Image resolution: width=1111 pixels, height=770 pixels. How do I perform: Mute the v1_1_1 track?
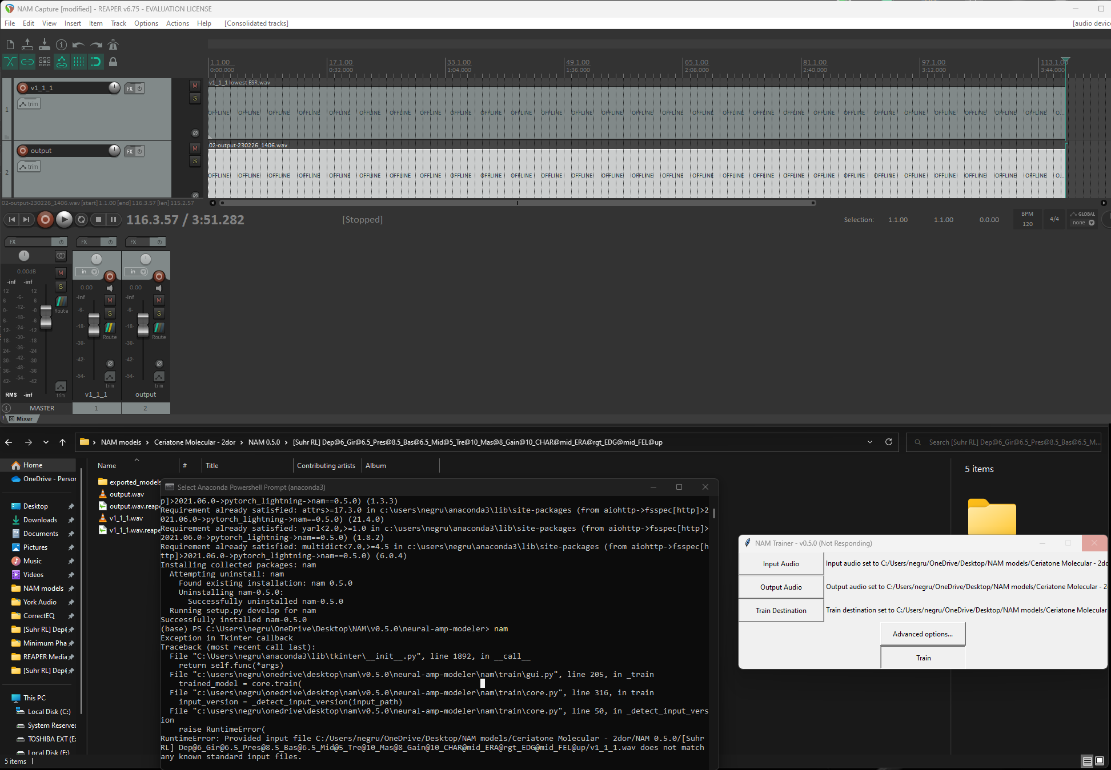coord(195,86)
